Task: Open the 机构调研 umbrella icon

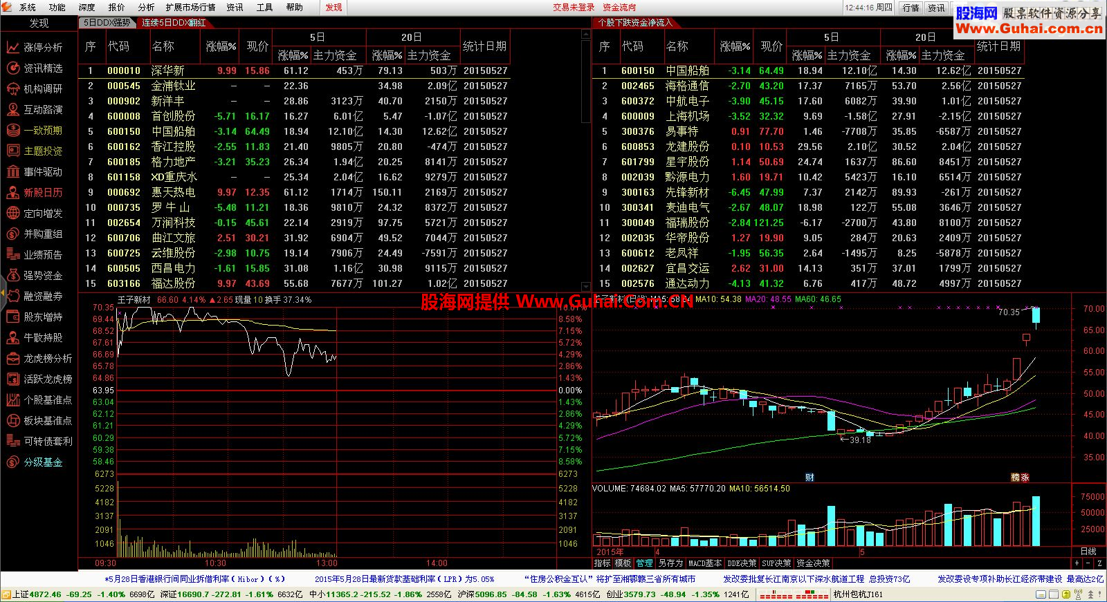Action: coord(12,88)
